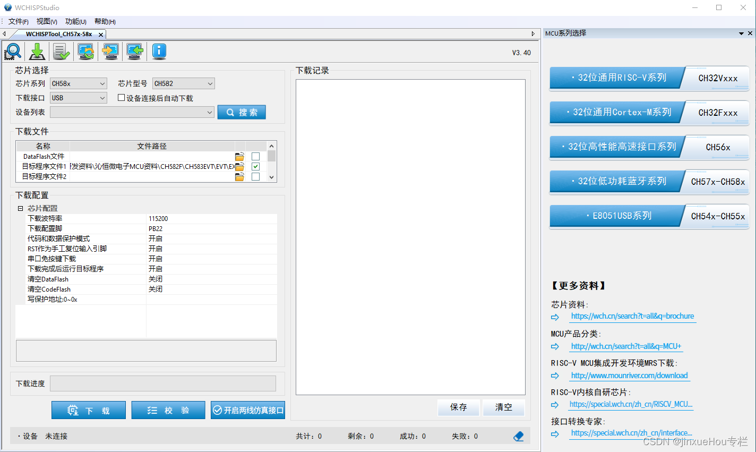The height and width of the screenshot is (452, 756).
Task: Click the eraser icon in status bar
Action: 519,436
